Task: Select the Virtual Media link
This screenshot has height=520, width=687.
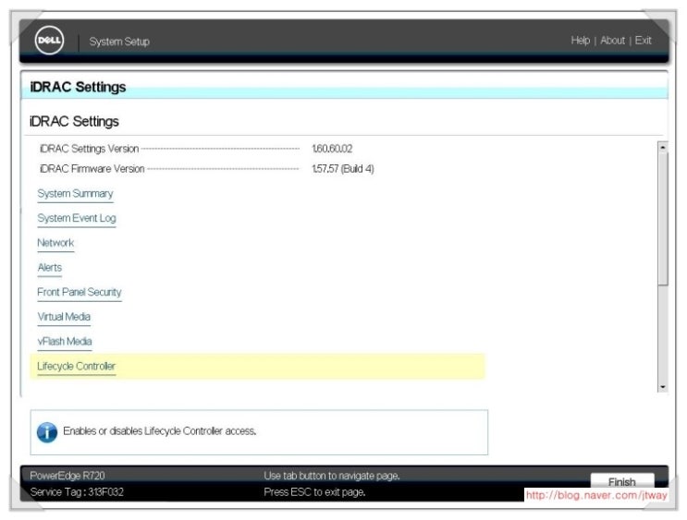Action: (x=64, y=317)
